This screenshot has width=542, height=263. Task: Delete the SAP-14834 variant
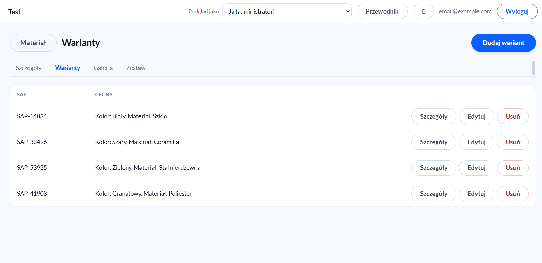(512, 116)
